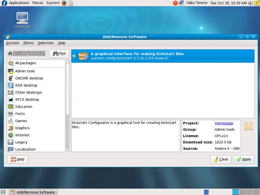Select All packages in category list
Viewport: 260px width, 195px height.
tap(25, 63)
